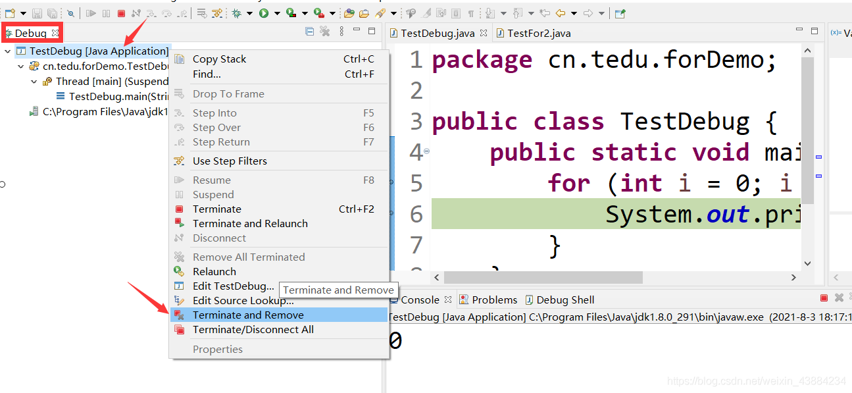Click the Open Type toolbar icon
Image resolution: width=852 pixels, height=393 pixels.
click(x=349, y=13)
